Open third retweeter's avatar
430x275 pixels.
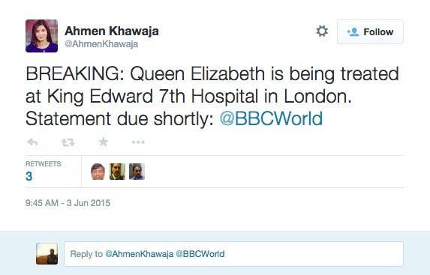137,172
